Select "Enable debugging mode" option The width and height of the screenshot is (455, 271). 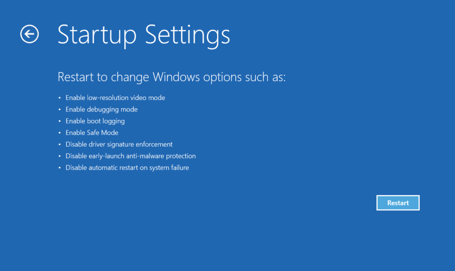(x=101, y=109)
